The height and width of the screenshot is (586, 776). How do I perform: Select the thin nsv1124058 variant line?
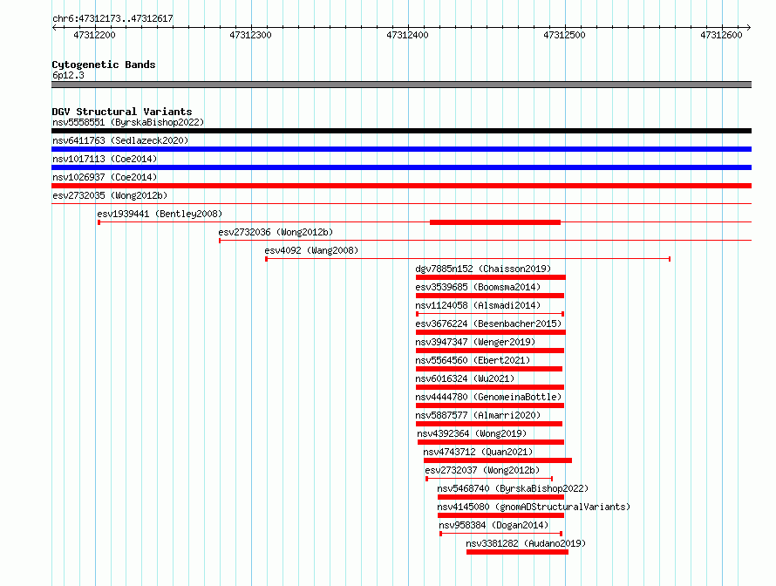coord(490,314)
